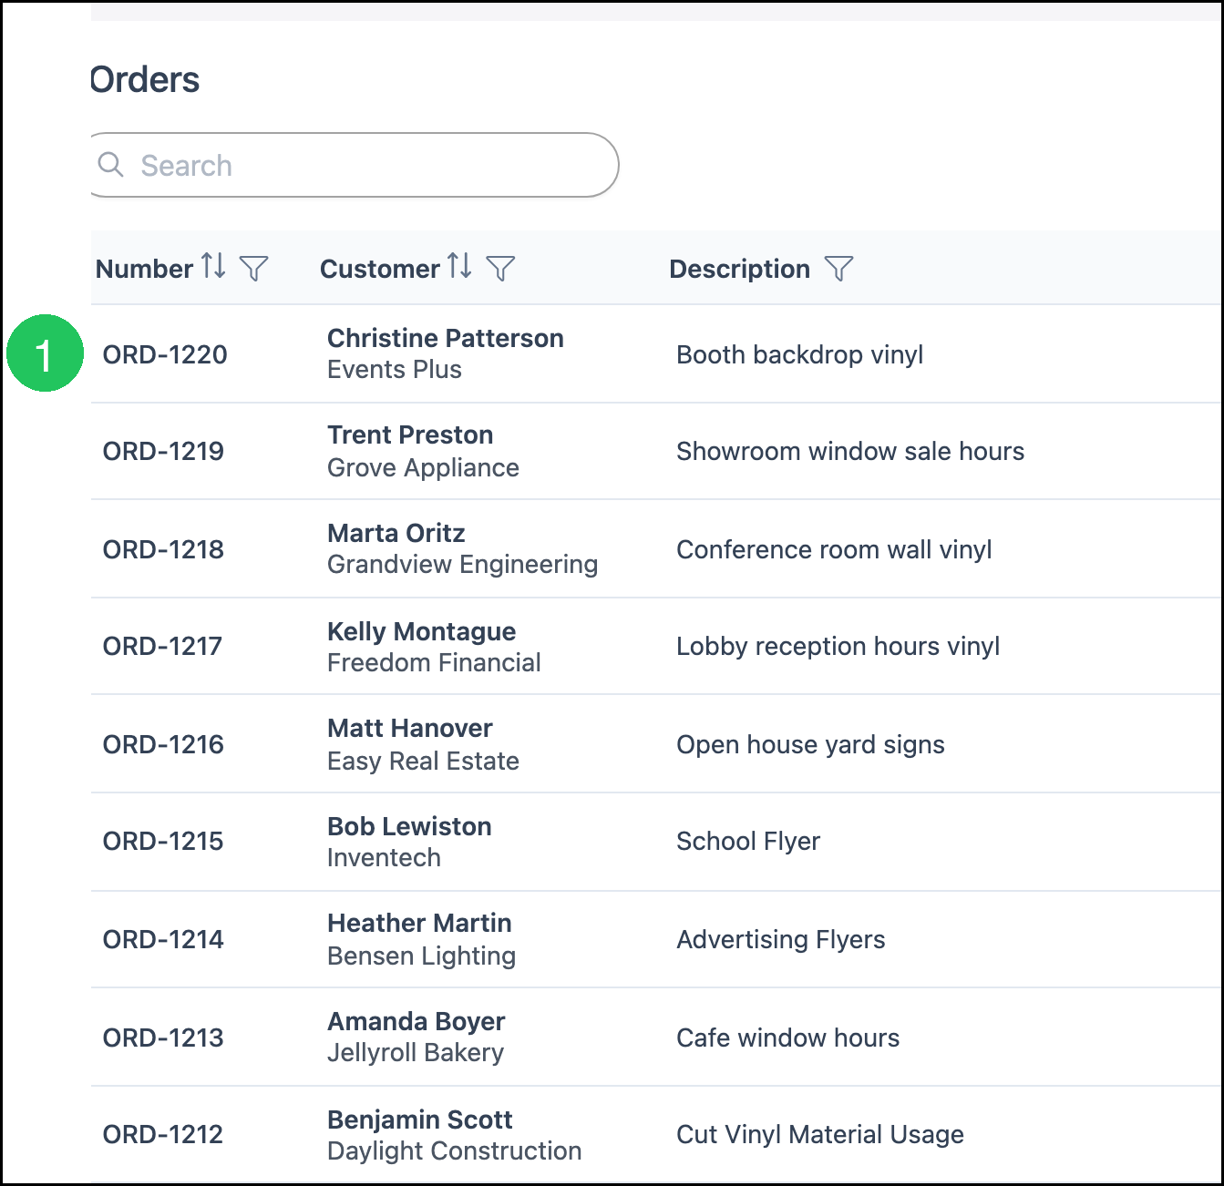Click the Cafe window hours description
The image size is (1224, 1186).
pos(788,1038)
